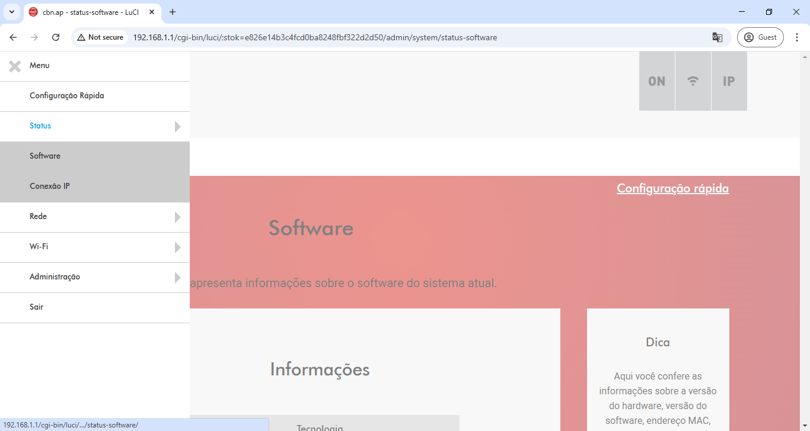Image resolution: width=810 pixels, height=431 pixels.
Task: Click Sair to log out
Action: click(37, 307)
